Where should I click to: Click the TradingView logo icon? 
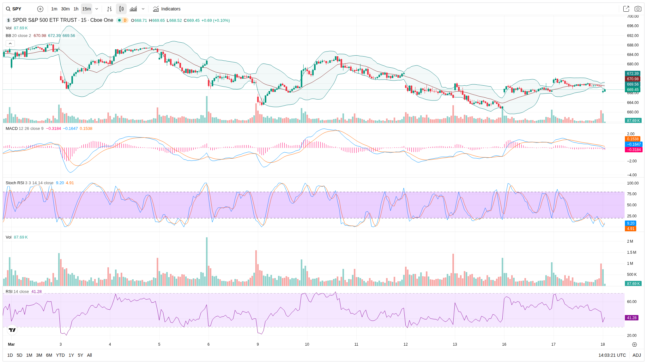pyautogui.click(x=12, y=330)
